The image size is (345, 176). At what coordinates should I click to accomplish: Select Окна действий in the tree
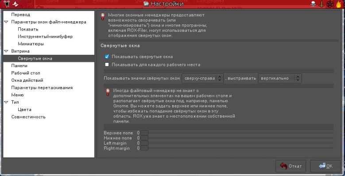point(27,80)
